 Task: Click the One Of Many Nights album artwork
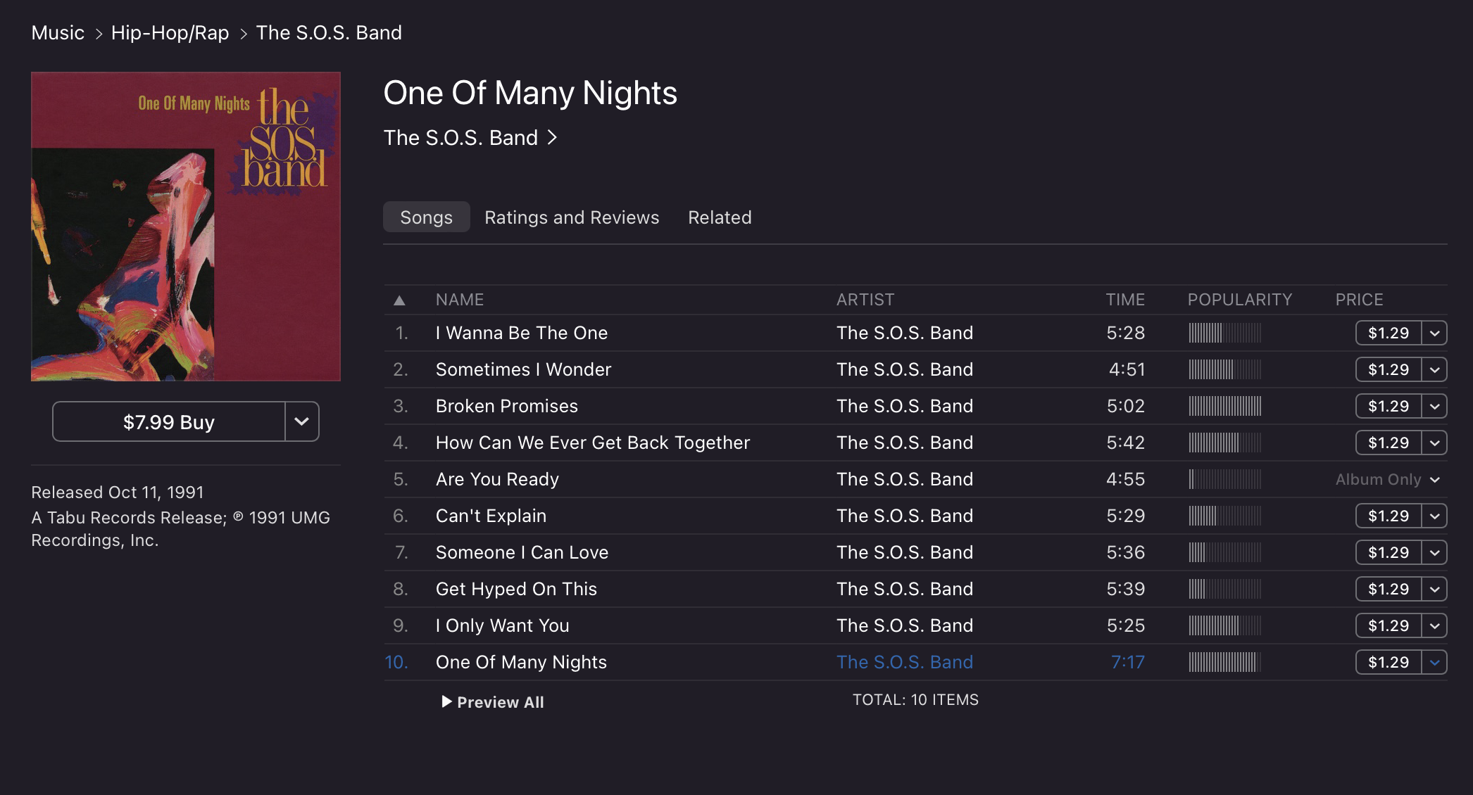(186, 227)
